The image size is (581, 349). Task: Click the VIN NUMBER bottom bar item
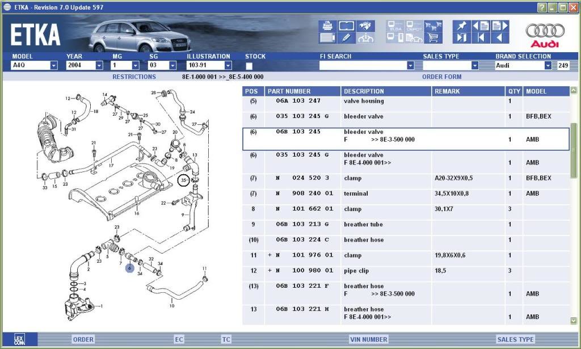369,339
